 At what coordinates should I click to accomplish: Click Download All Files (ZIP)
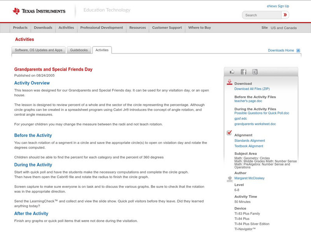[x=252, y=89]
